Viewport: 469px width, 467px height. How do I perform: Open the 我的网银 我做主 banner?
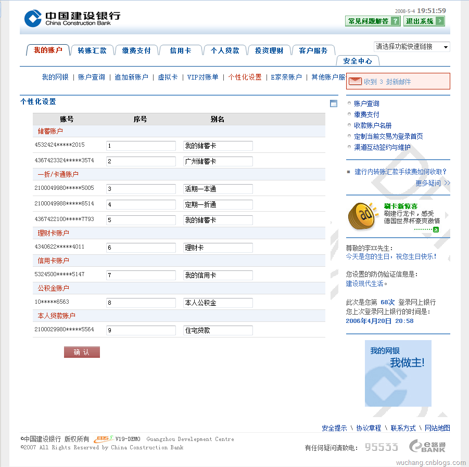click(398, 373)
